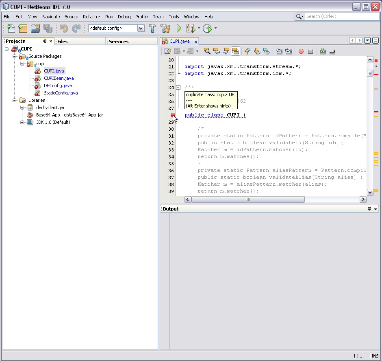Click the editor Last Edit icon
Image resolution: width=382 pixels, height=362 pixels.
(168, 51)
